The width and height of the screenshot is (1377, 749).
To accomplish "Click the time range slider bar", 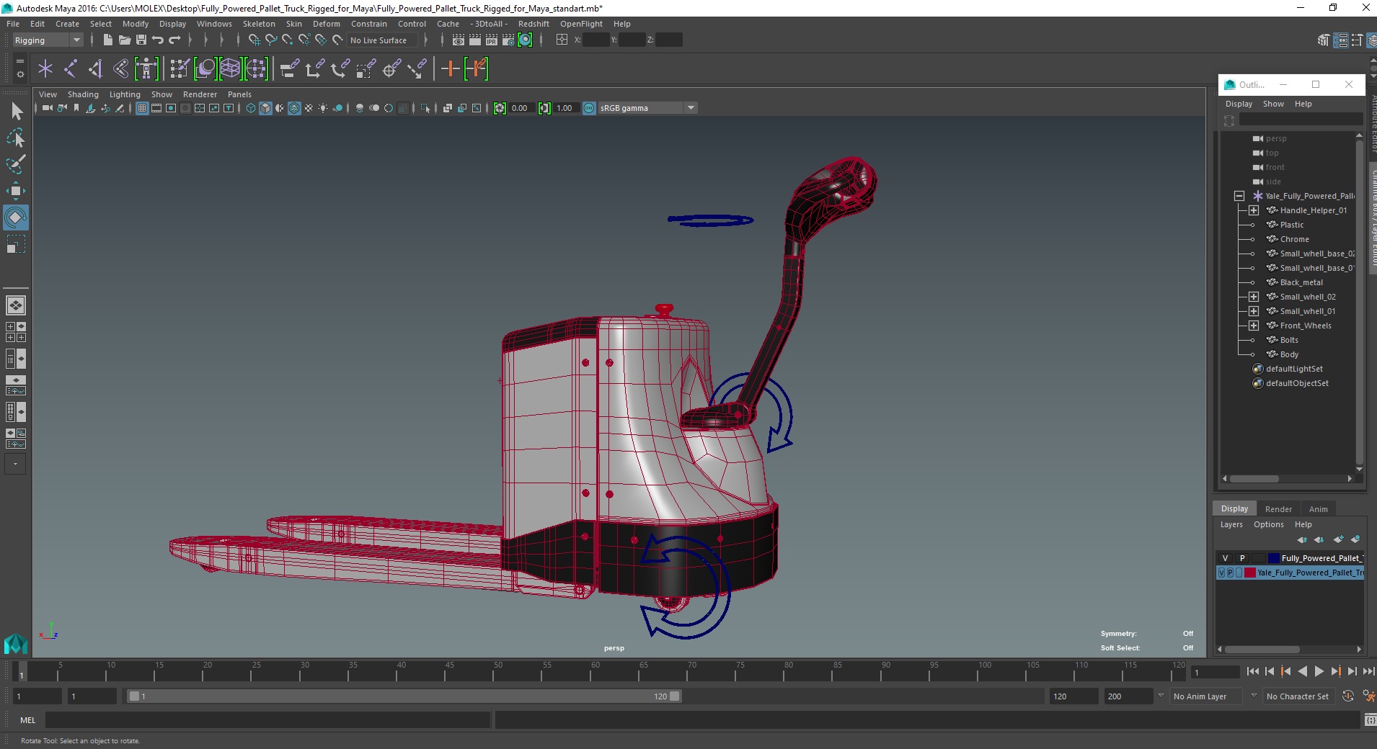I will 404,696.
